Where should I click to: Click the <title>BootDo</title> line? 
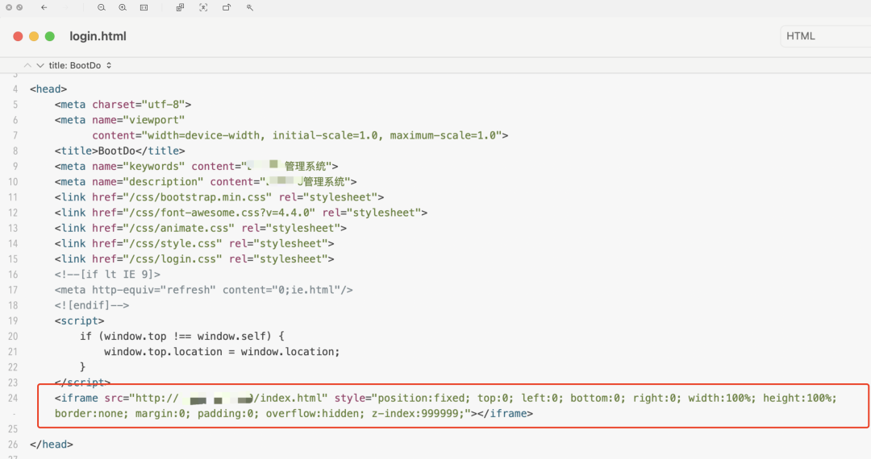tap(120, 151)
